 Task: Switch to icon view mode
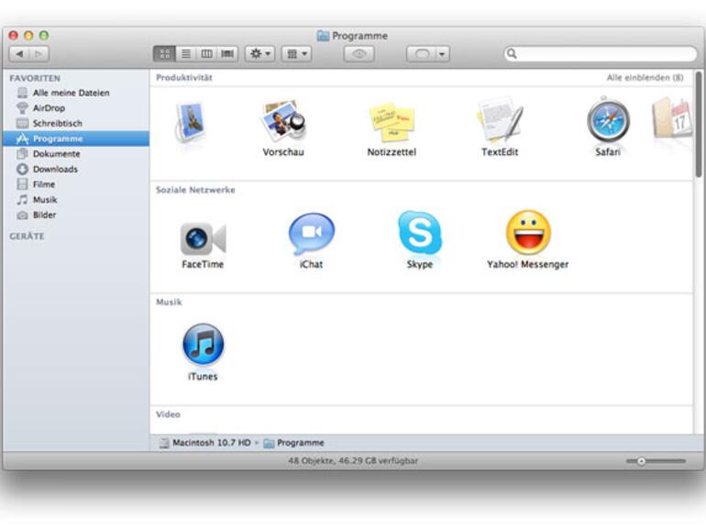[x=165, y=54]
